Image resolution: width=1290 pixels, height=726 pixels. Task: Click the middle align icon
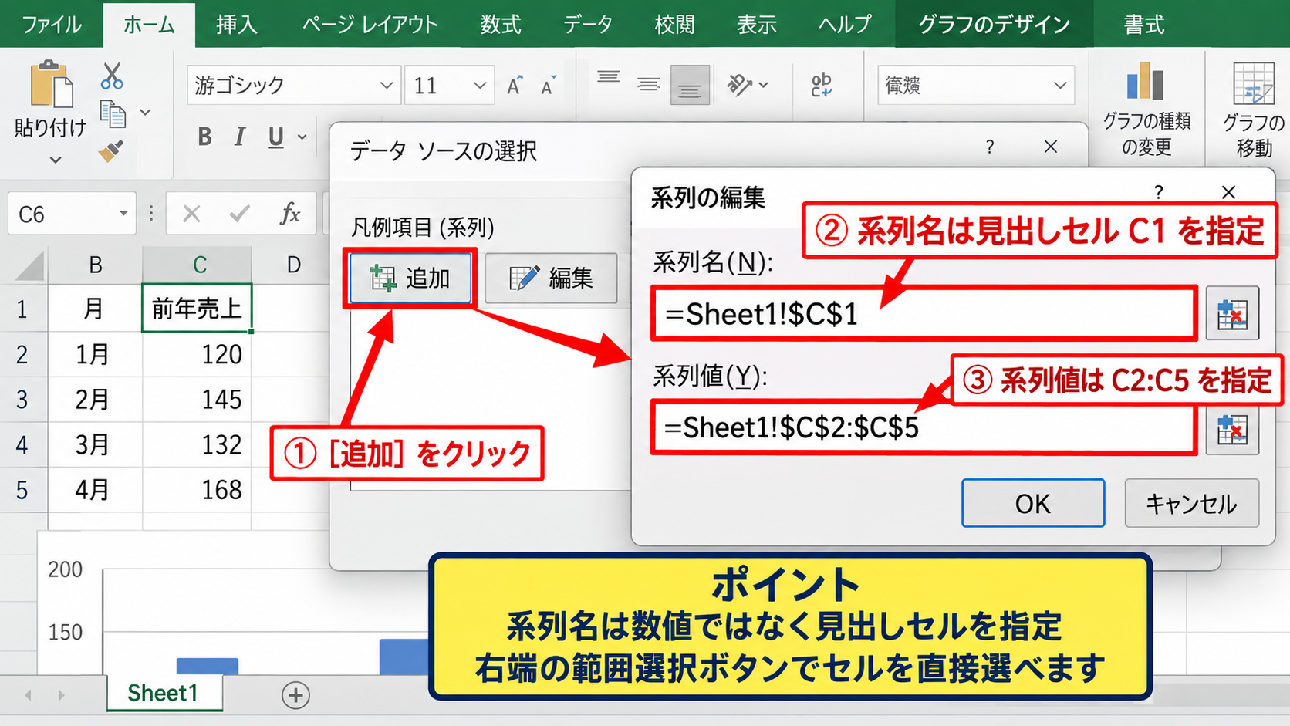[649, 84]
